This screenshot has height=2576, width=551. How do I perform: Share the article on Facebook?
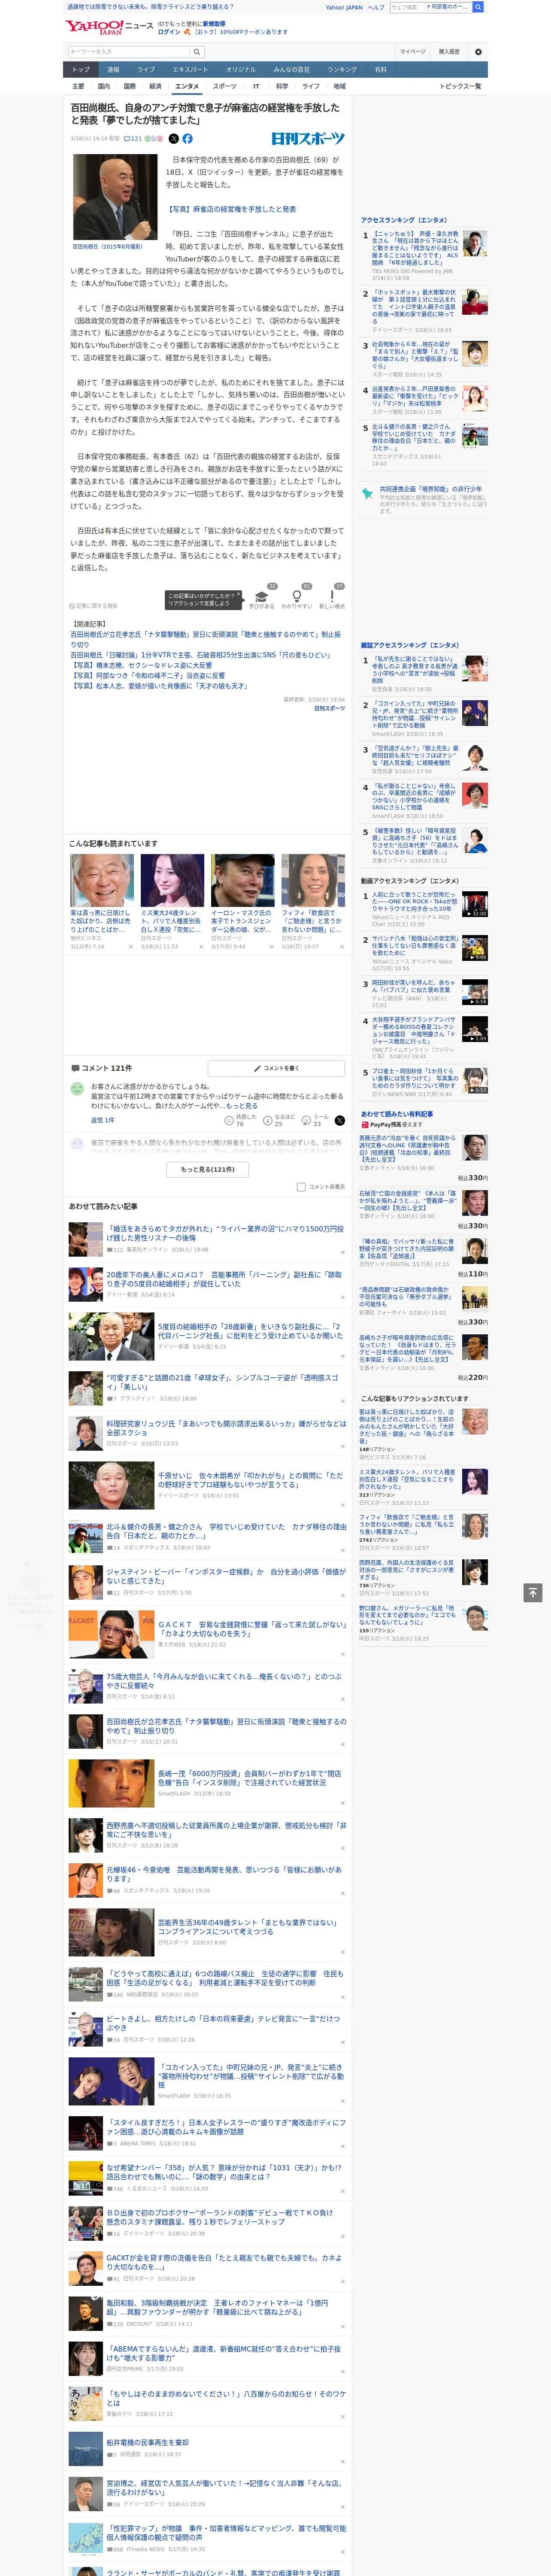(187, 139)
